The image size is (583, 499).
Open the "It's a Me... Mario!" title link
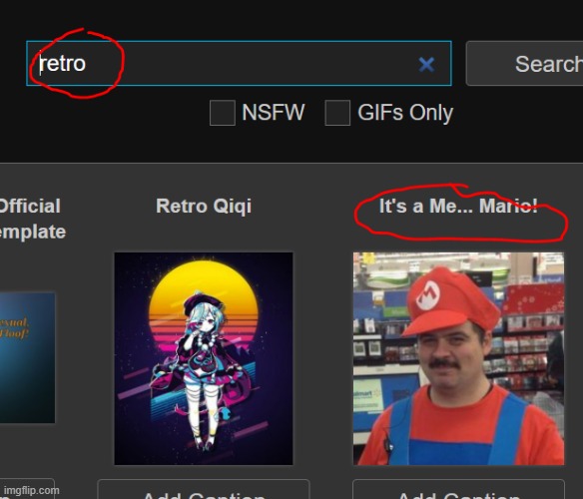(x=458, y=206)
